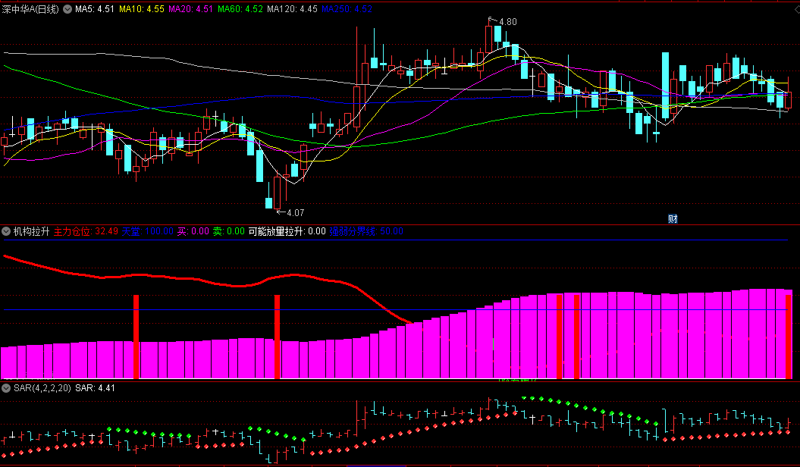This screenshot has width=800, height=467.
Task: Select the 深中华A(日线) chart title
Action: coord(30,9)
